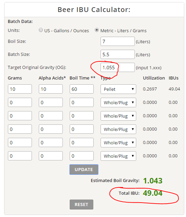Select the Target Original Gravity input

pyautogui.click(x=118, y=68)
